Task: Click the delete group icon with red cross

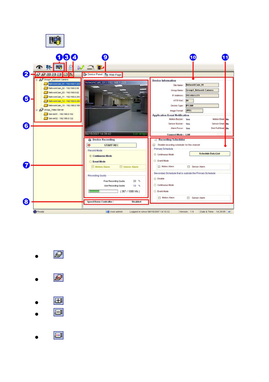Action: tap(43, 75)
